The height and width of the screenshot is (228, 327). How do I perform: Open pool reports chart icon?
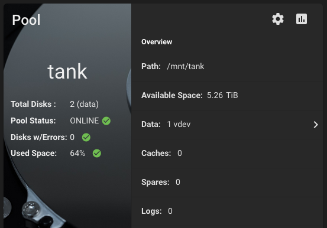click(302, 19)
